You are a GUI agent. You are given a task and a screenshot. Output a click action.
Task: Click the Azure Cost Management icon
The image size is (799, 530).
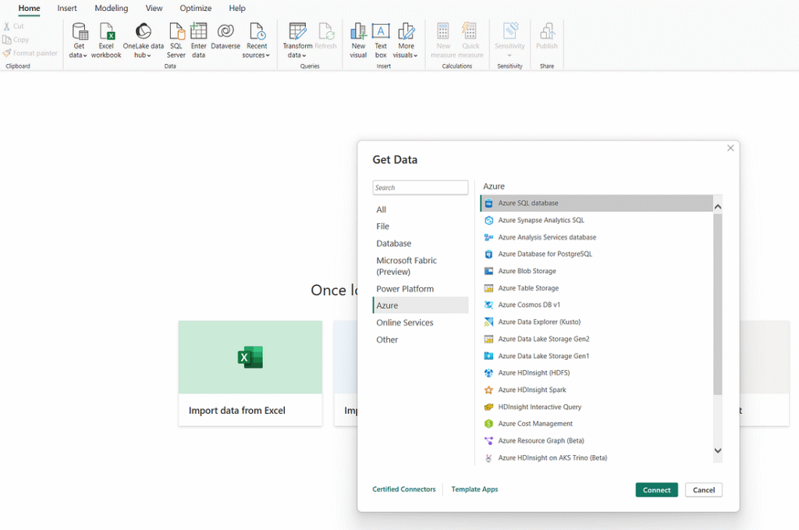pos(488,424)
